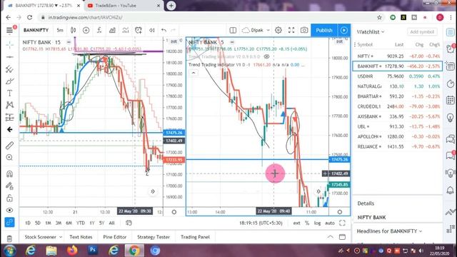Open Photoshop from the Windows taskbar
This screenshot has height=257, width=457.
click(93, 250)
